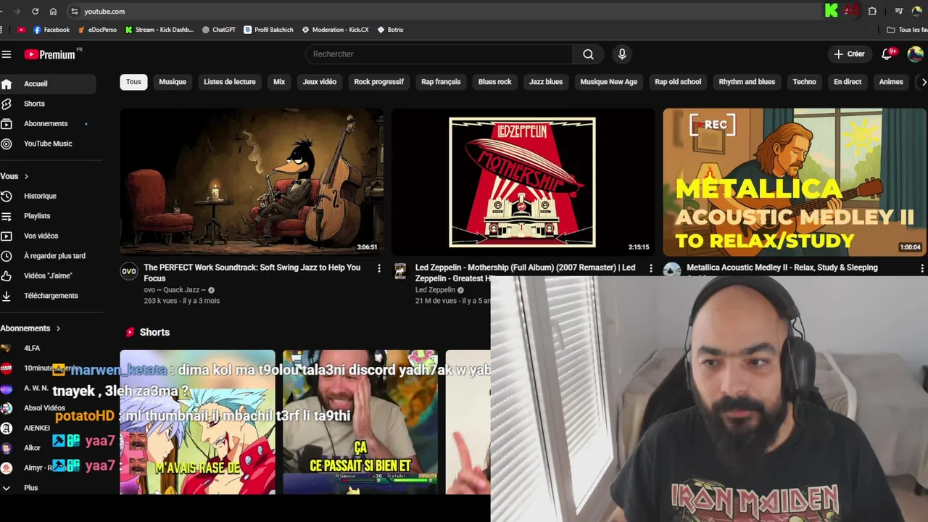Select the Rock progressif filter chip
This screenshot has height=522, width=928.
point(378,82)
